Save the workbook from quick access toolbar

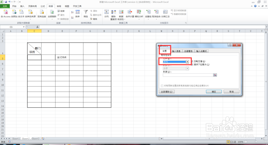(x=6, y=2)
